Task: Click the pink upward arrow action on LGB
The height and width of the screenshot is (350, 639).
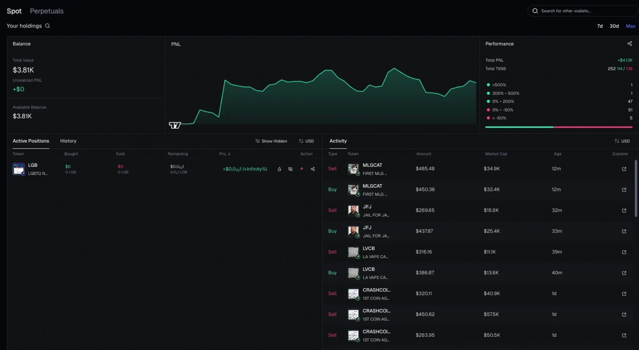Action: pos(301,169)
